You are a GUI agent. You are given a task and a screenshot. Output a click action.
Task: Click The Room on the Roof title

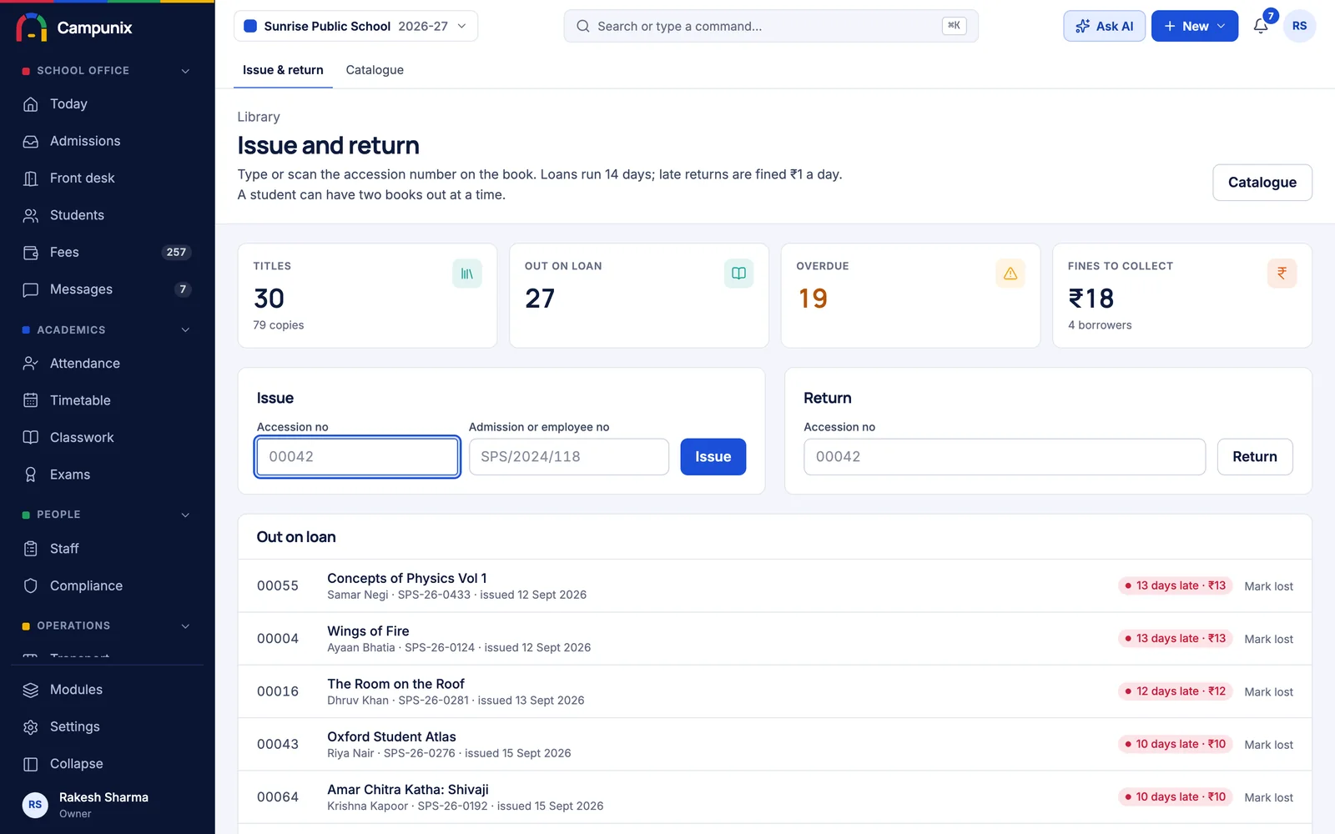(x=395, y=684)
